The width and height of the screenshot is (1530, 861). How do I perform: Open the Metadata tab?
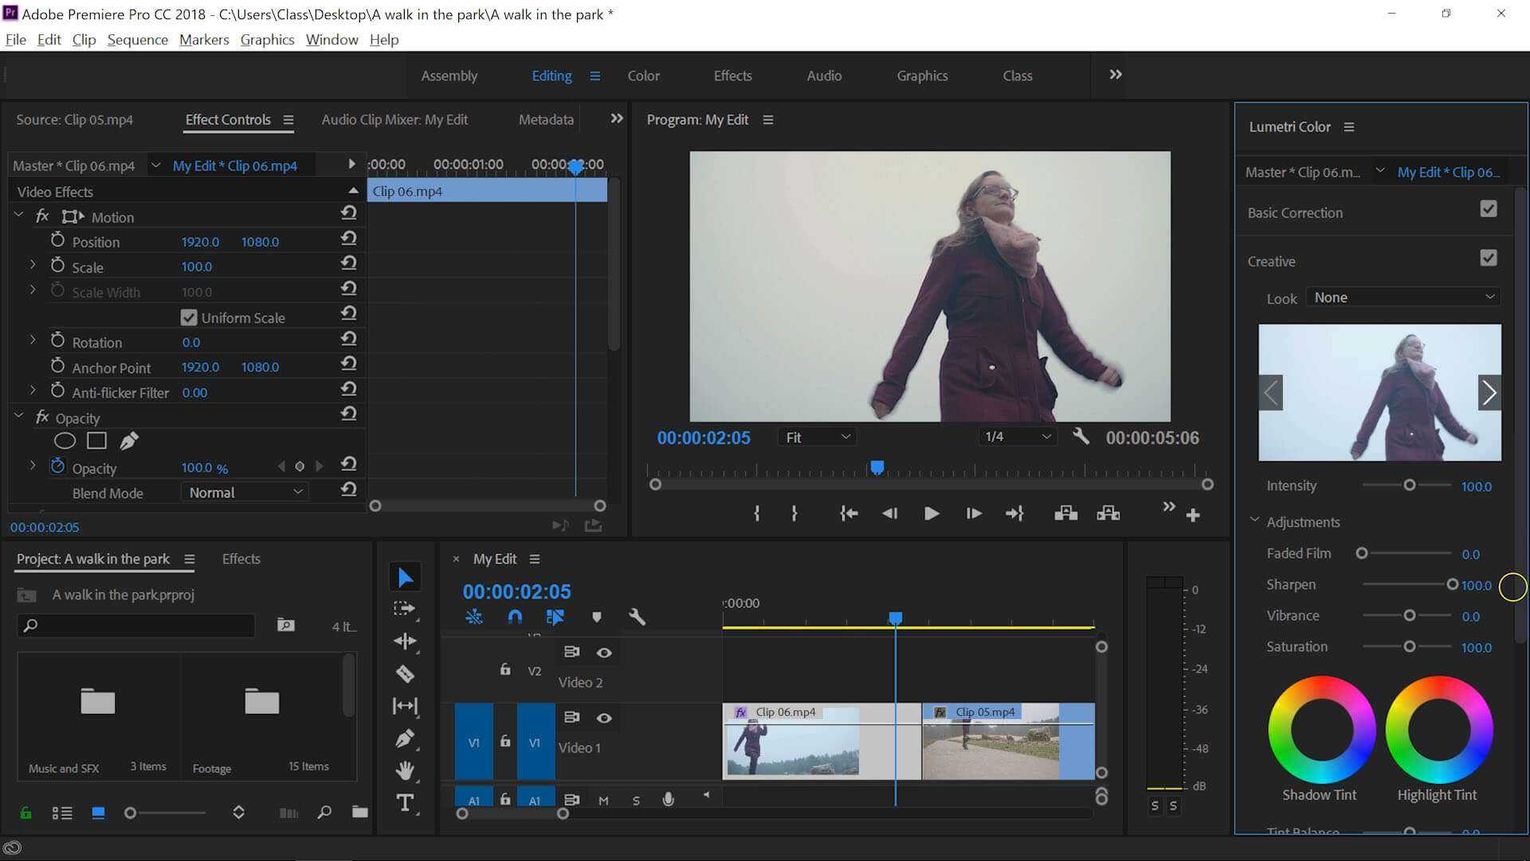click(x=546, y=120)
